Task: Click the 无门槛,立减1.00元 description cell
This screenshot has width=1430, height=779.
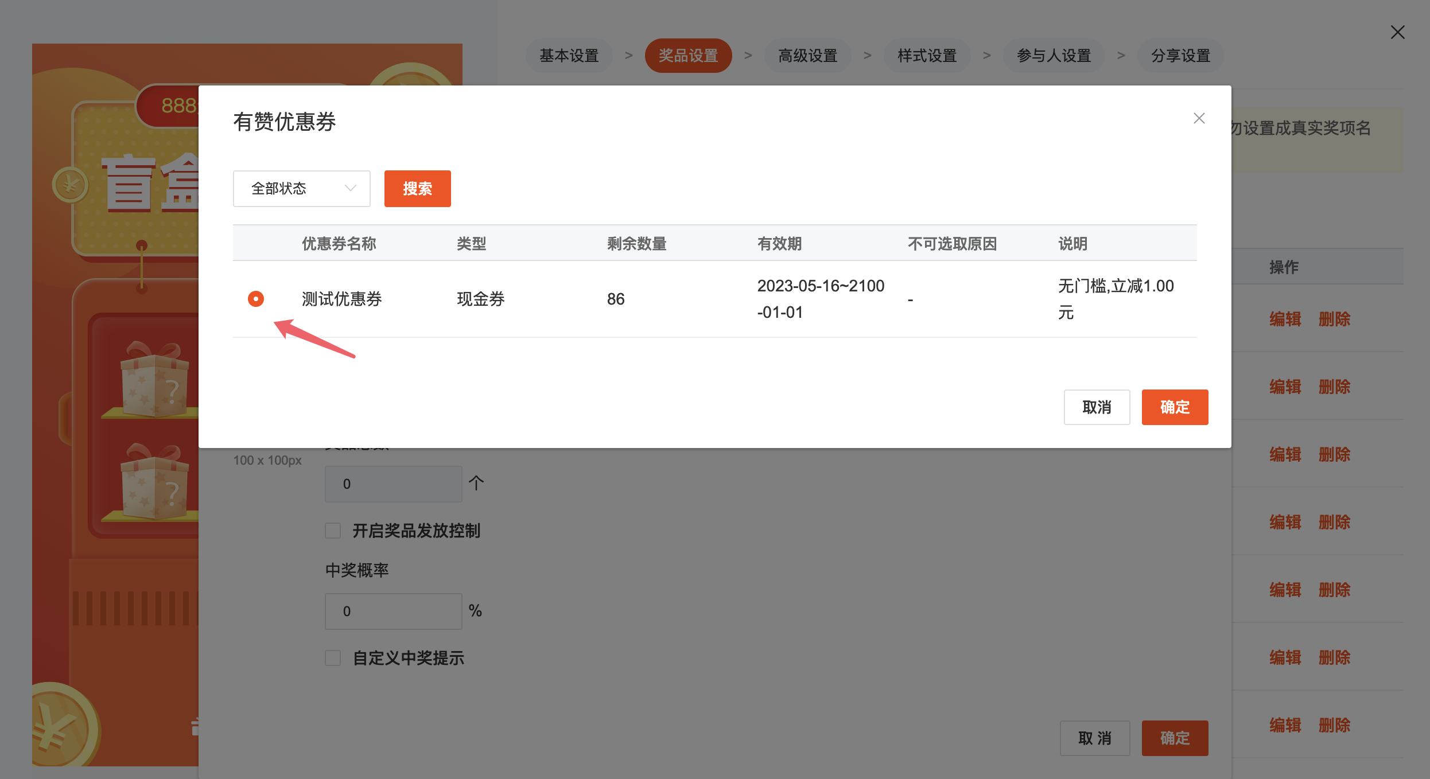Action: point(1116,299)
